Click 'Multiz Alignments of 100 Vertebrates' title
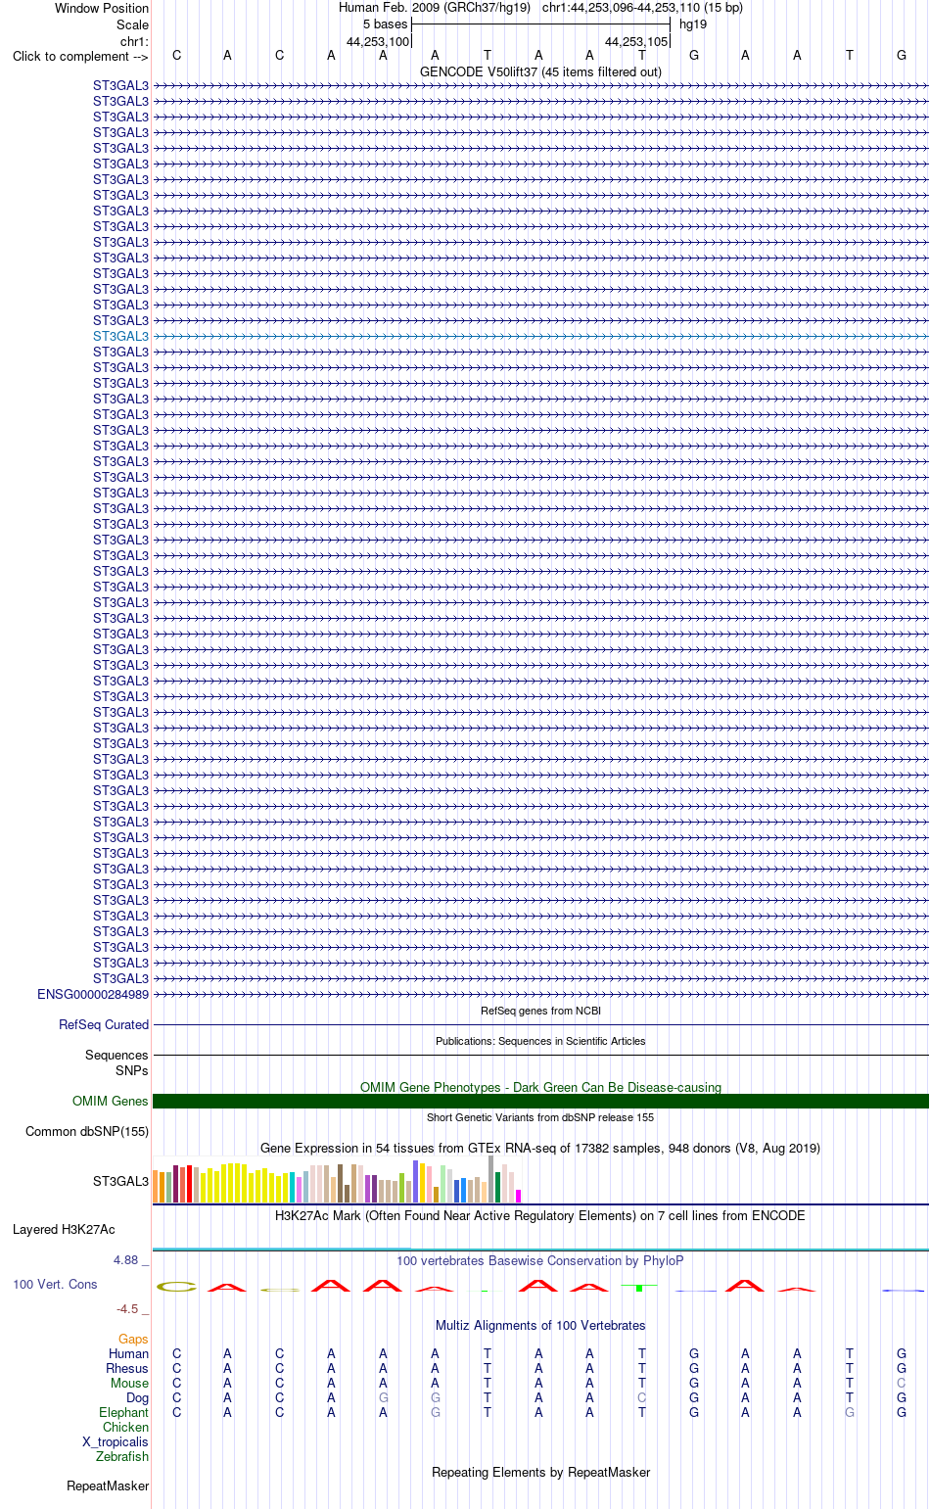This screenshot has height=1509, width=930. click(540, 1325)
